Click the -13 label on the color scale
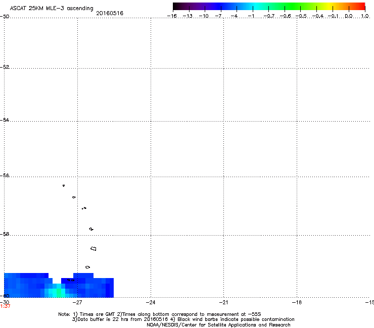This screenshot has width=374, height=328. [x=188, y=16]
